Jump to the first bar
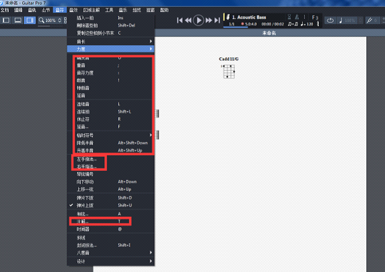Image resolution: width=385 pixels, height=272 pixels. click(179, 20)
